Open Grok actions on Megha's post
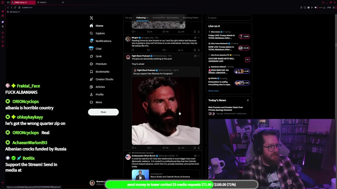Image resolution: width=337 pixels, height=189 pixels. [x=195, y=38]
